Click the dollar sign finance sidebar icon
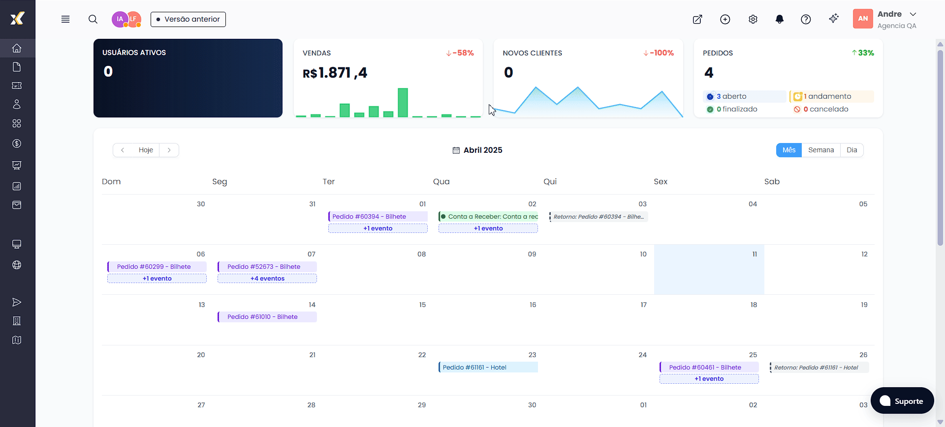 (17, 143)
